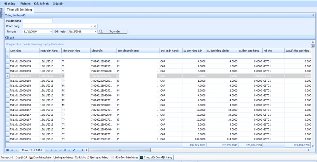Open Duyệt CA tab

point(21,157)
